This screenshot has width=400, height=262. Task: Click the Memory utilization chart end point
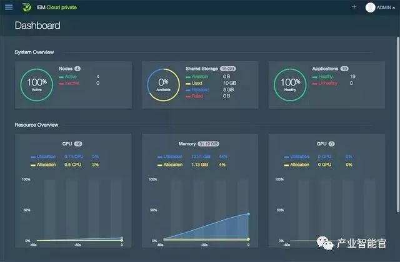[x=249, y=214]
